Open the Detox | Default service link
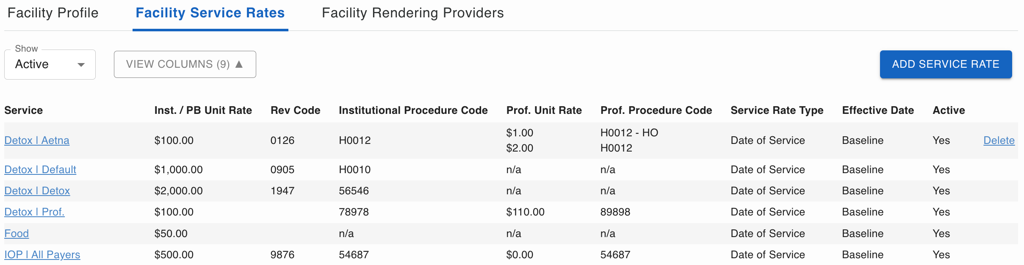 click(x=40, y=170)
